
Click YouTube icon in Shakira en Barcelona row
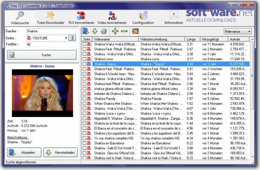89,143
